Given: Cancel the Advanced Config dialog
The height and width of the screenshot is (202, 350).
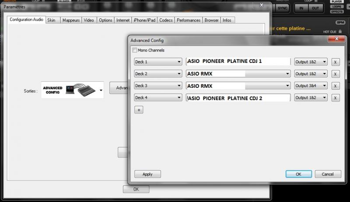Looking at the screenshot, I should click(328, 174).
